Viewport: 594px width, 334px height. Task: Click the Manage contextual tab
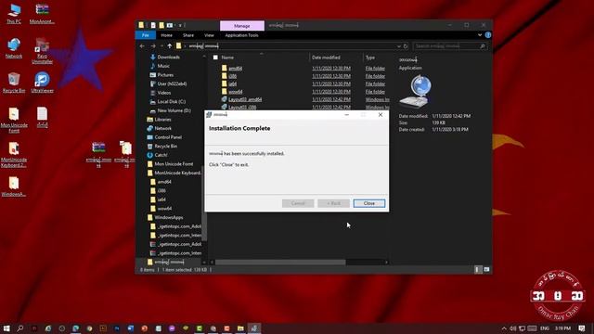pyautogui.click(x=242, y=26)
